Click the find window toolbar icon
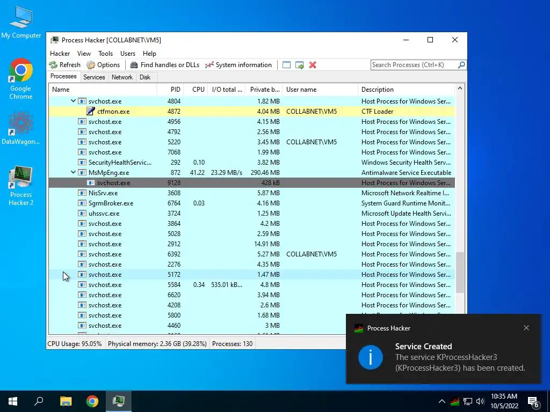 point(286,65)
